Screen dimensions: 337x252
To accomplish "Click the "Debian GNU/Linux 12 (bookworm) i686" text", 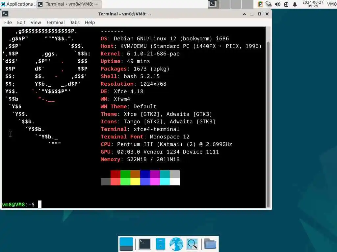I will [x=171, y=39].
